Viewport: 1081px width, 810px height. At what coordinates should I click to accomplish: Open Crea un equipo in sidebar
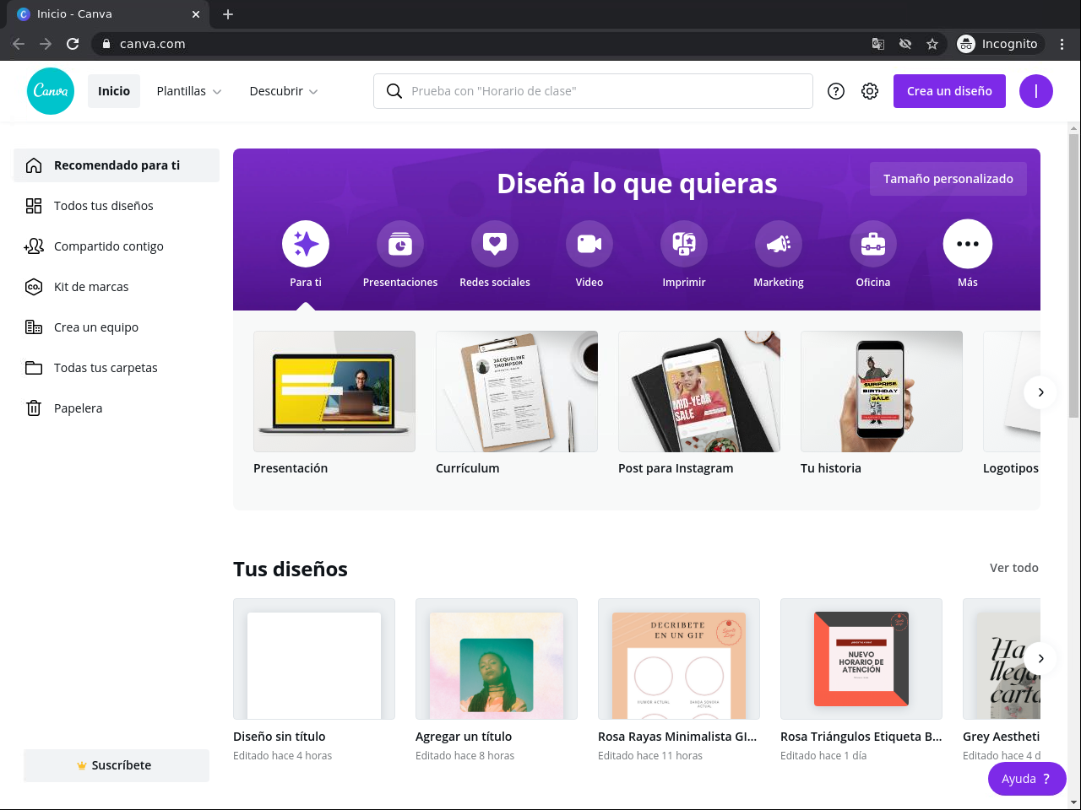click(x=117, y=327)
